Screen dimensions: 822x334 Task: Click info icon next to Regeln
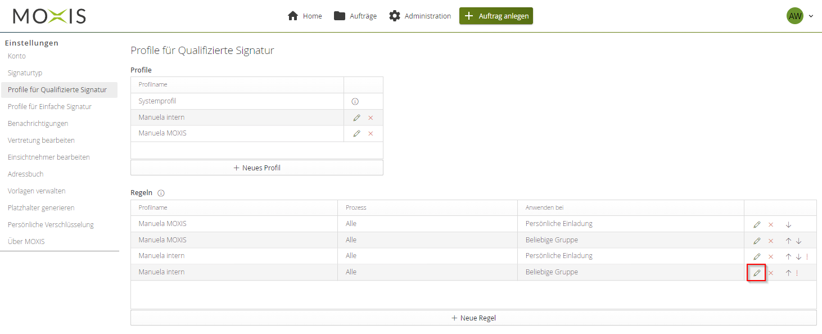pos(161,193)
